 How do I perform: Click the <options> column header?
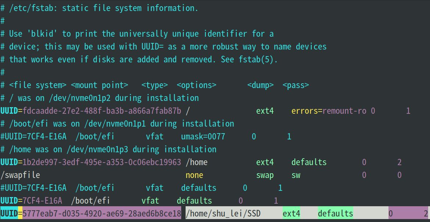pos(197,85)
